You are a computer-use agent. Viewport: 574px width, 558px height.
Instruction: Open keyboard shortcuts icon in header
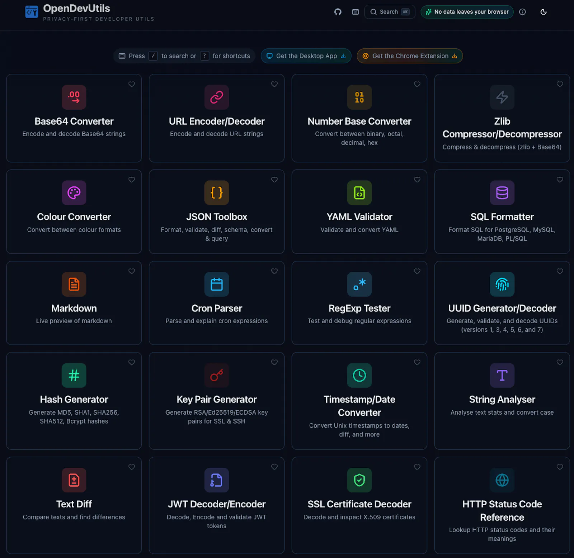[355, 12]
